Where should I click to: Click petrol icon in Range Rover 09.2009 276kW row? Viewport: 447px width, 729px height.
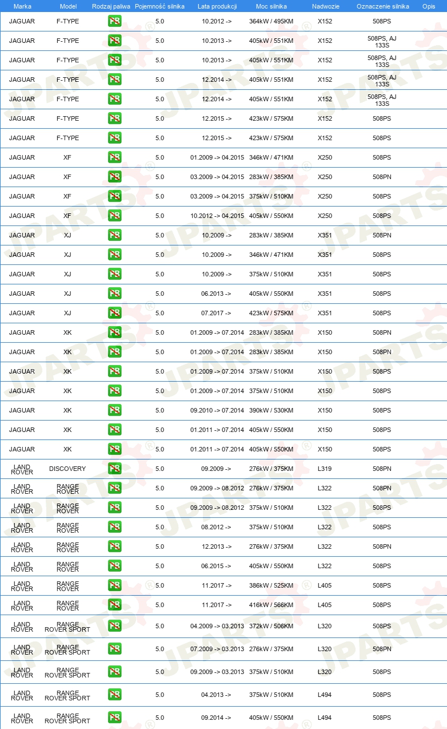tap(114, 488)
